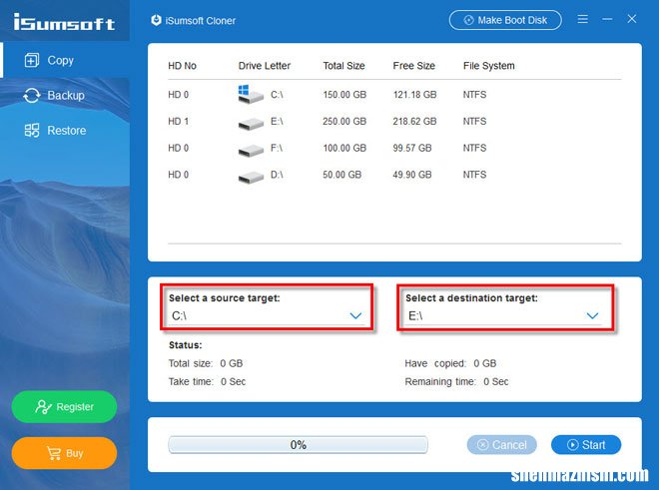The height and width of the screenshot is (490, 659).
Task: Switch to the Backup tab
Action: (66, 96)
